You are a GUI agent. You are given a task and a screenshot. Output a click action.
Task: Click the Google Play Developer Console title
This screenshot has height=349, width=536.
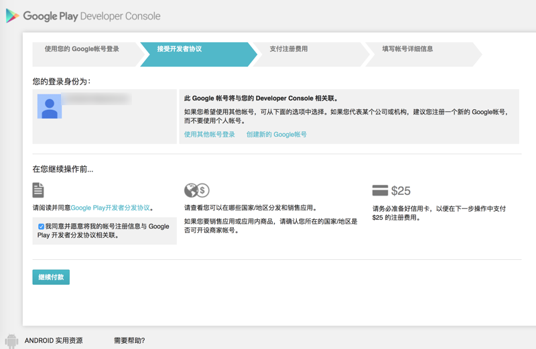[x=92, y=16]
